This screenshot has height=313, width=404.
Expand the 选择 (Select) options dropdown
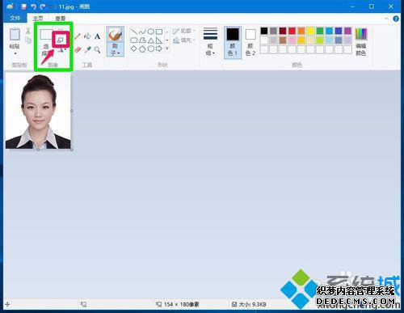(44, 50)
